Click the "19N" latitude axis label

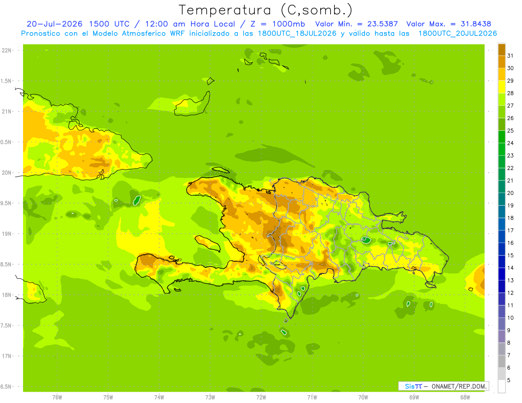click(7, 233)
